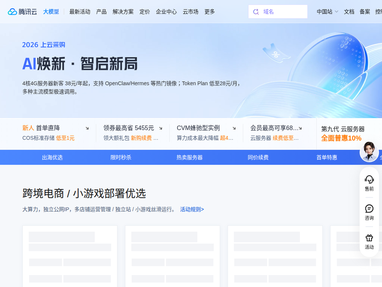Click the 2026 上云采购 banner label
The width and height of the screenshot is (382, 287).
point(43,44)
